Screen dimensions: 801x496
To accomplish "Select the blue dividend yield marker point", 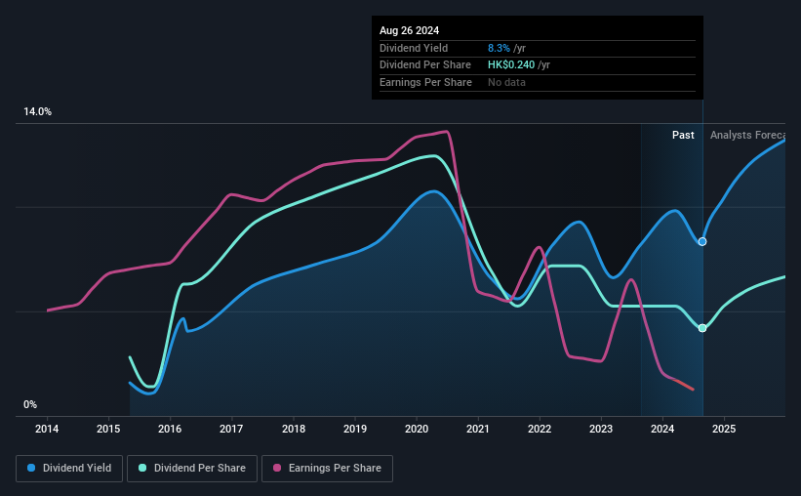I will (x=702, y=241).
